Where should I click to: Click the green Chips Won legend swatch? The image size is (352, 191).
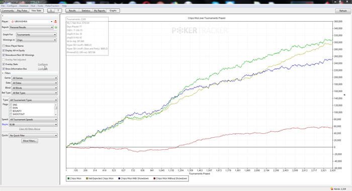[x=68, y=178]
